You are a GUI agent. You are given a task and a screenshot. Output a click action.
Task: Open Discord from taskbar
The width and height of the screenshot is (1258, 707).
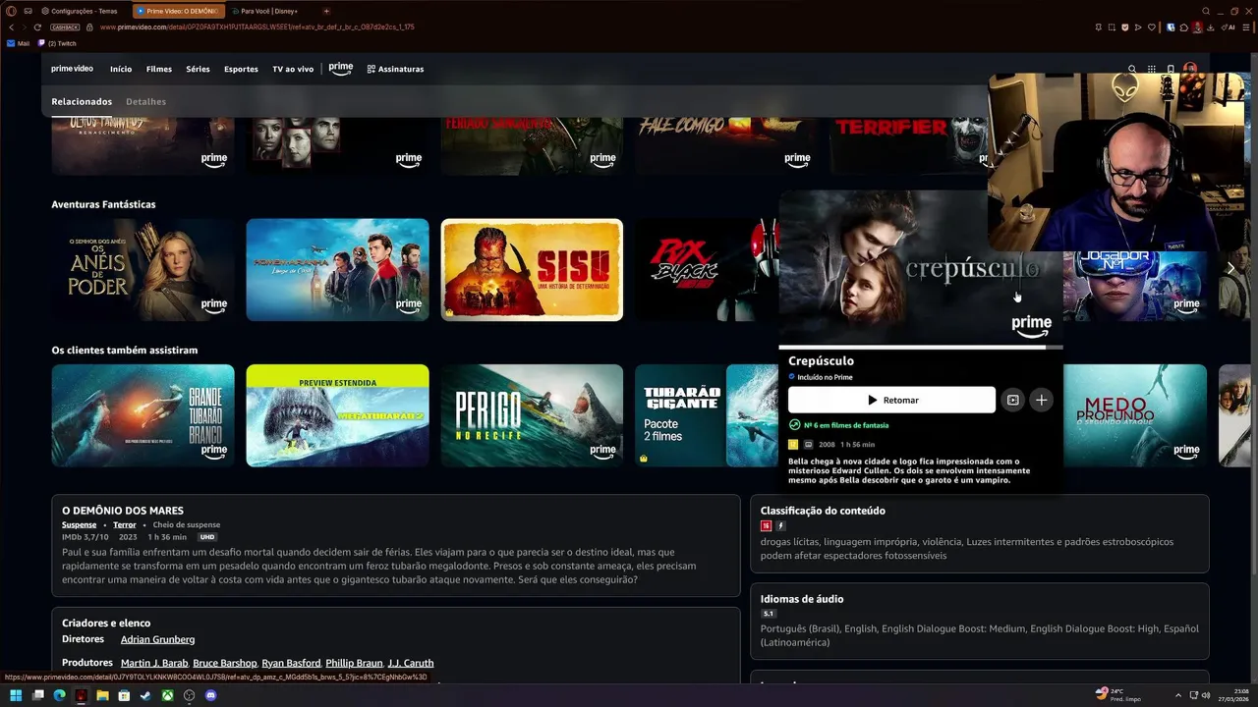click(210, 695)
